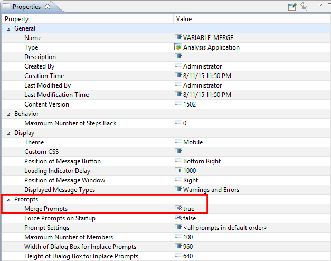331x261 pixels.
Task: Open the Properties view menu triangle
Action: click(x=319, y=5)
